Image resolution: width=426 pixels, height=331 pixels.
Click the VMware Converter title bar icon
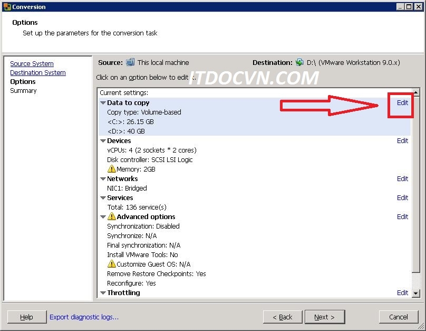pyautogui.click(x=6, y=7)
